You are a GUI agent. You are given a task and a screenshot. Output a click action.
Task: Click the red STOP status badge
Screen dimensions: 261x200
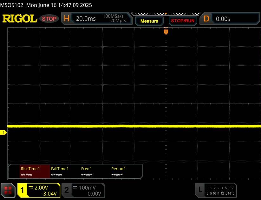(49, 19)
